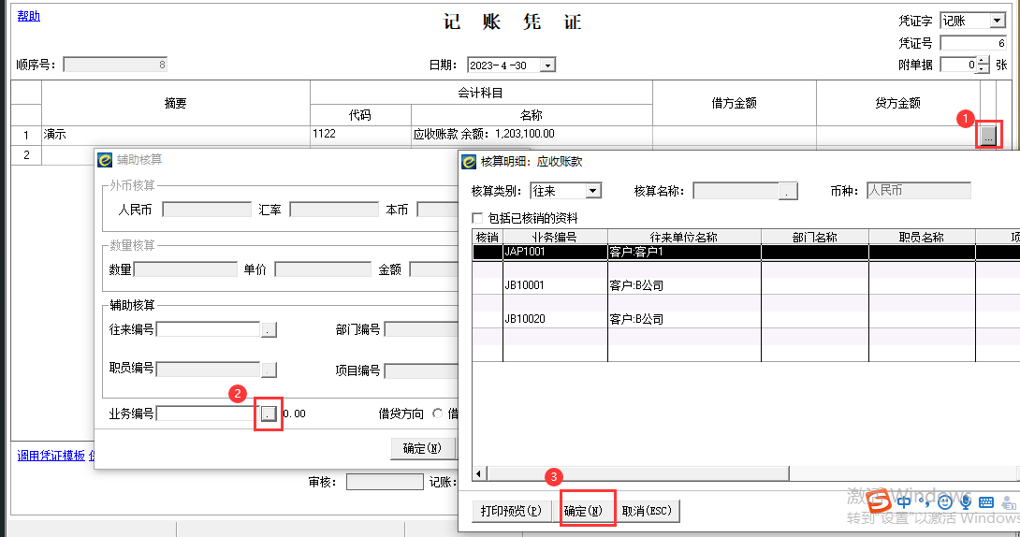The width and height of the screenshot is (1020, 537).
Task: Click the ellipsis button on voucher row 1
Action: tap(988, 136)
